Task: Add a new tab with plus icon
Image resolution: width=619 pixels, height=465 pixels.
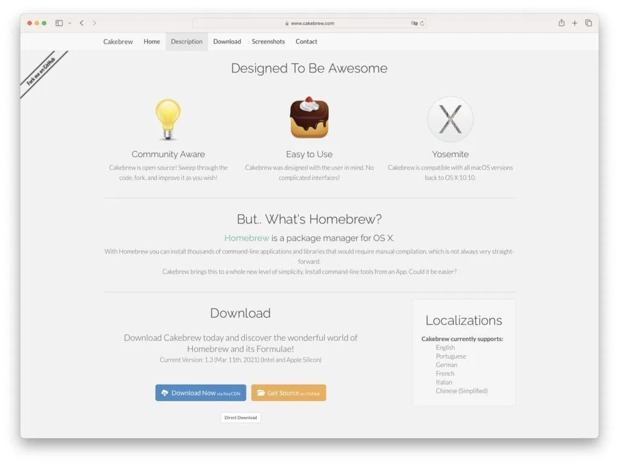Action: click(575, 24)
